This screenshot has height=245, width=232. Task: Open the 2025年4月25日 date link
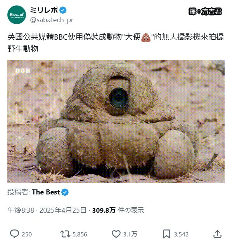tap(63, 210)
